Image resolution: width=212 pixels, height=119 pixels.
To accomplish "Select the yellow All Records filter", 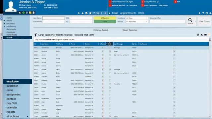I will point(105,18).
